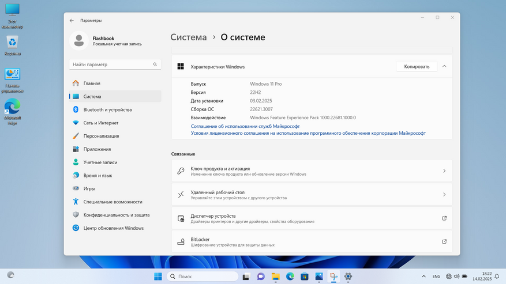Switch to Учетные записи menu item
Screen dimensions: 506x284
tap(100, 162)
